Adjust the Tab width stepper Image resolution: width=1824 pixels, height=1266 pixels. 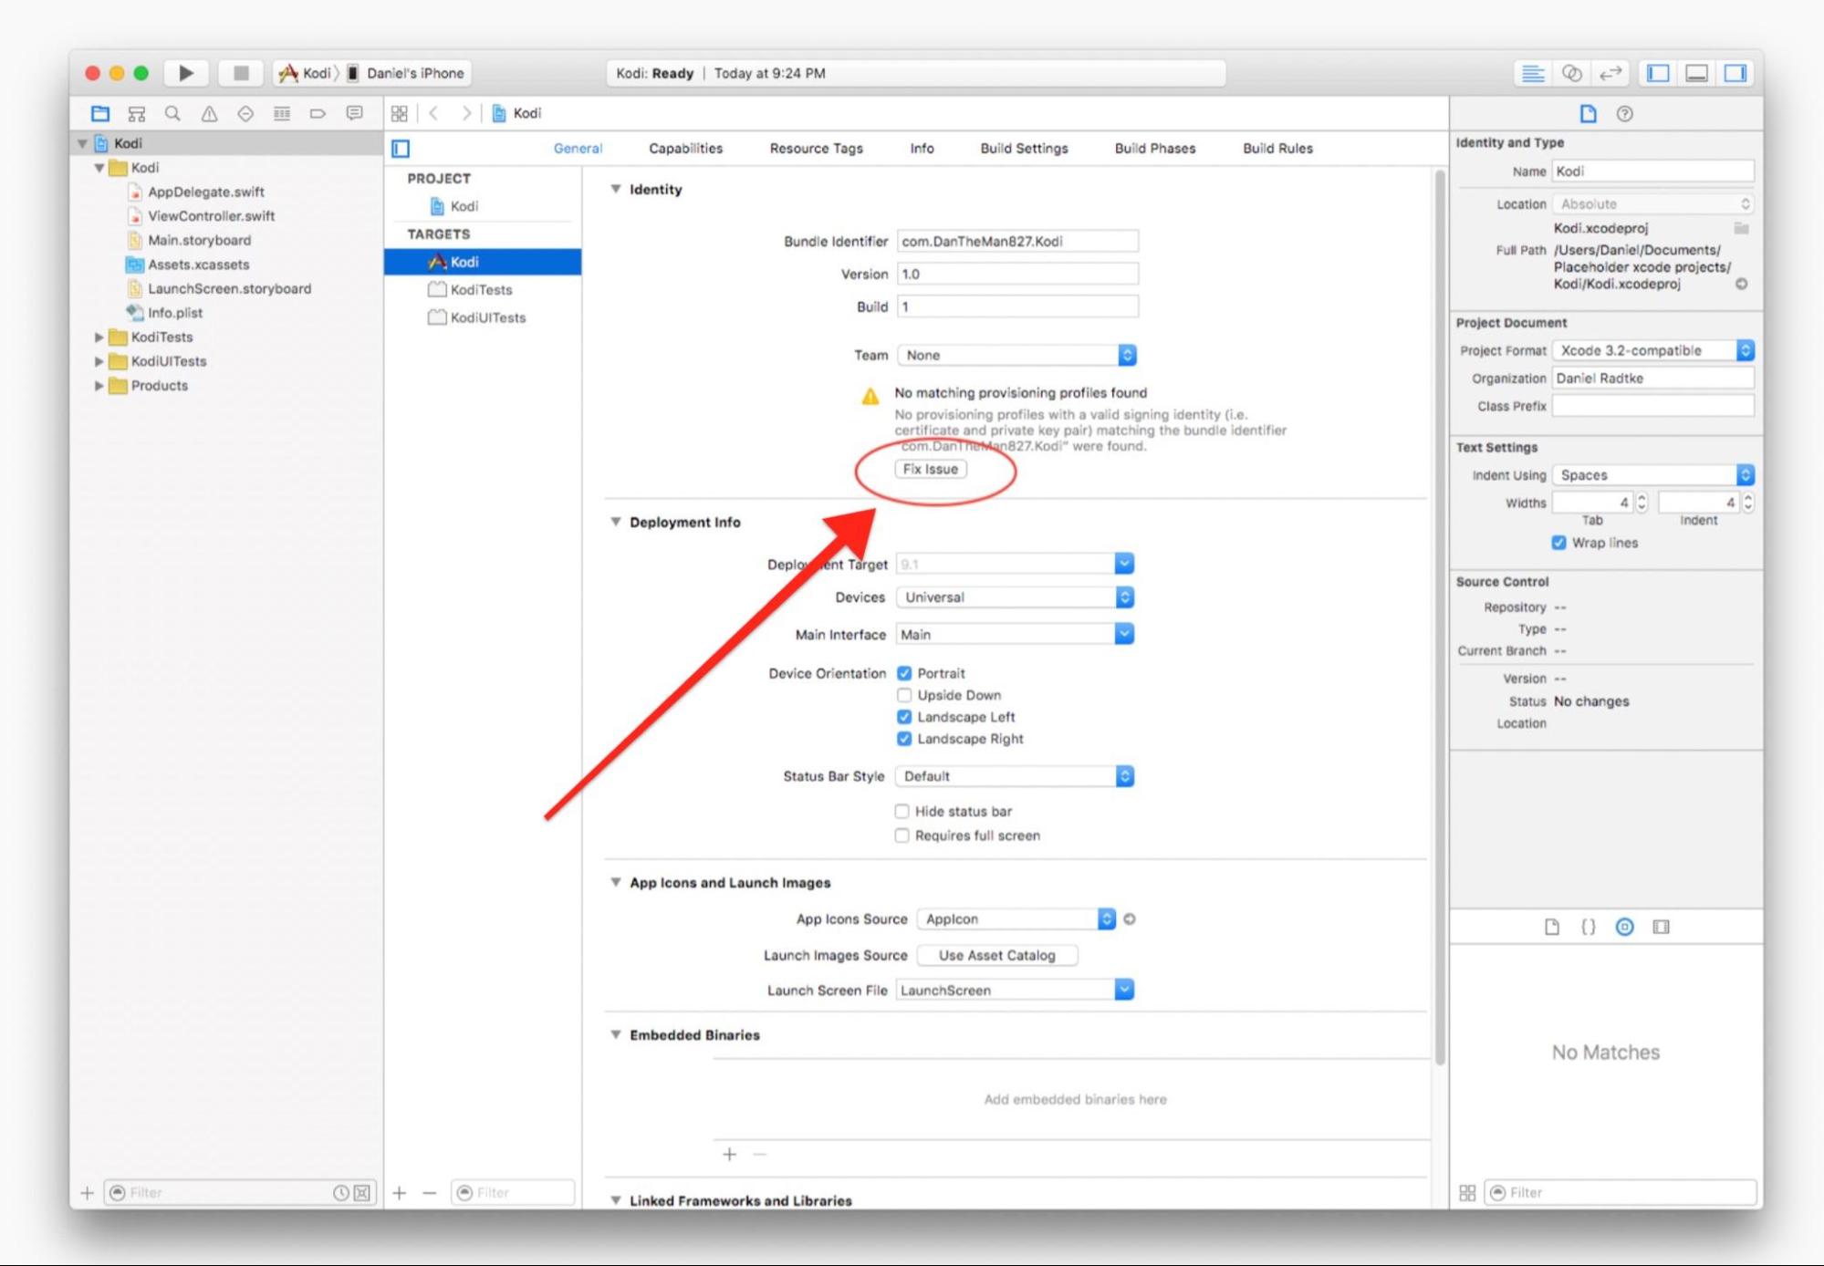(x=1642, y=503)
